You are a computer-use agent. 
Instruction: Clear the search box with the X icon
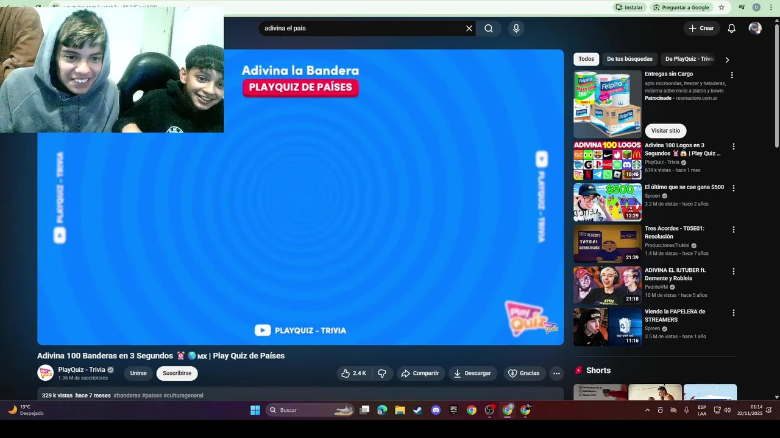tap(469, 29)
